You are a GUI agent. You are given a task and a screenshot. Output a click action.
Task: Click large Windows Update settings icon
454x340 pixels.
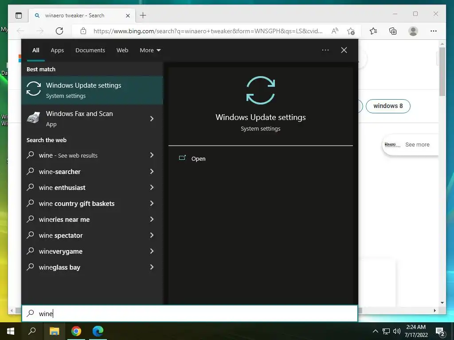coord(261,90)
